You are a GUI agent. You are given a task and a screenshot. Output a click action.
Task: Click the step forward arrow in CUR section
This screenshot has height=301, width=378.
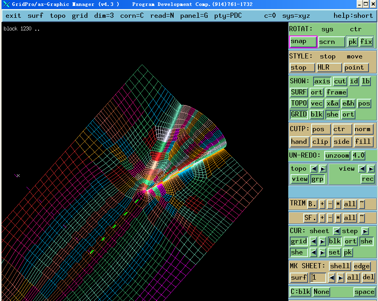pos(365,231)
